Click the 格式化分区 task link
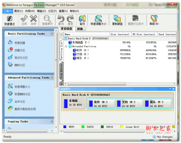Screen dimensions: 181x143 [21, 58]
